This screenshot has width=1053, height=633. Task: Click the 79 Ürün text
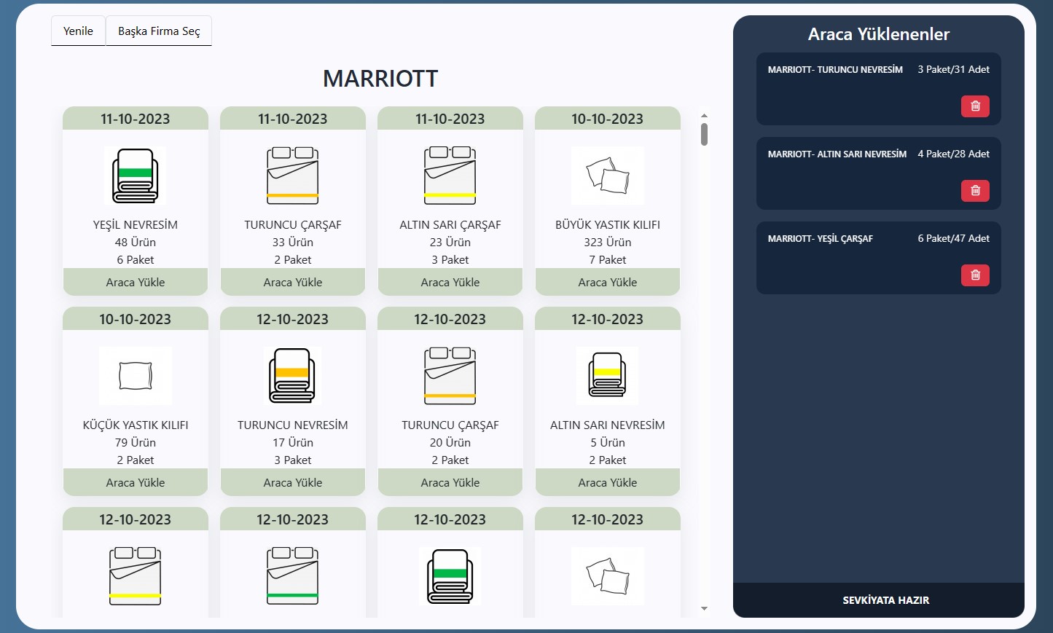click(136, 443)
